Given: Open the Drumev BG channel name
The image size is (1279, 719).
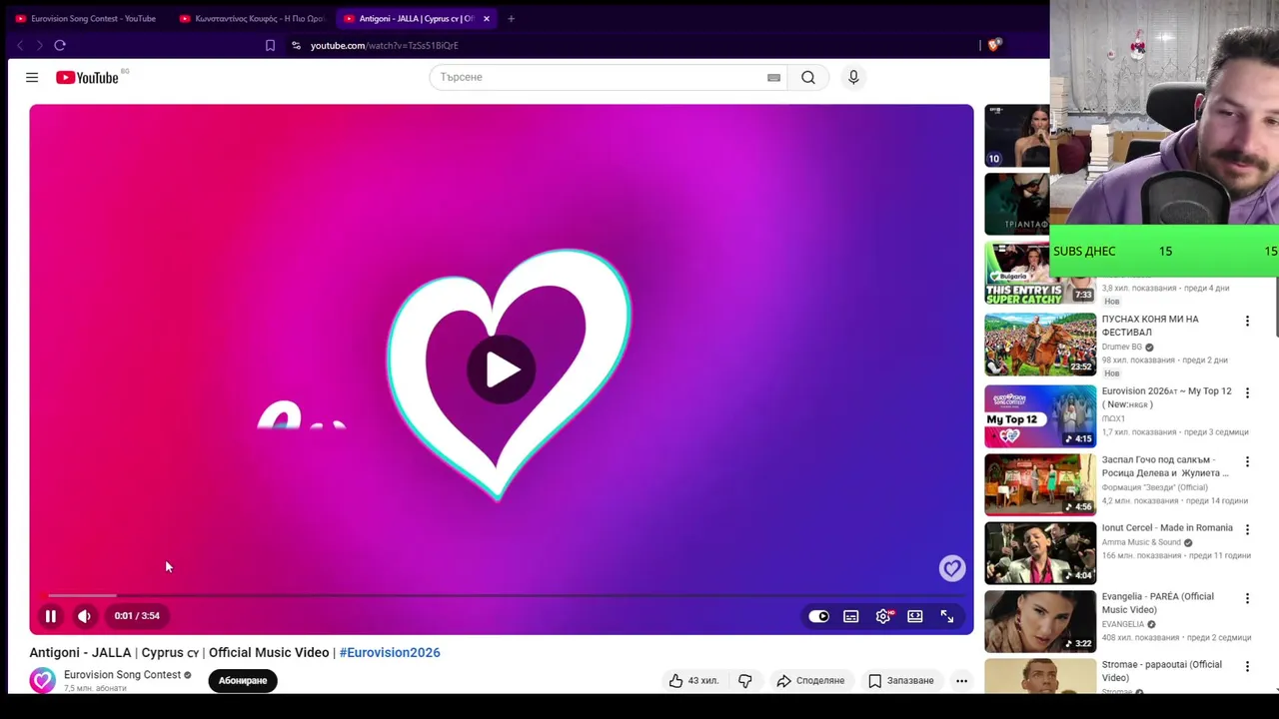Looking at the screenshot, I should tap(1121, 347).
